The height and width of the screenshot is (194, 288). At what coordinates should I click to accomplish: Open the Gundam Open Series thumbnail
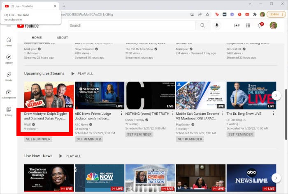click(201, 95)
